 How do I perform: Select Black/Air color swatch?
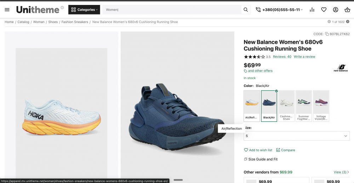click(x=269, y=106)
